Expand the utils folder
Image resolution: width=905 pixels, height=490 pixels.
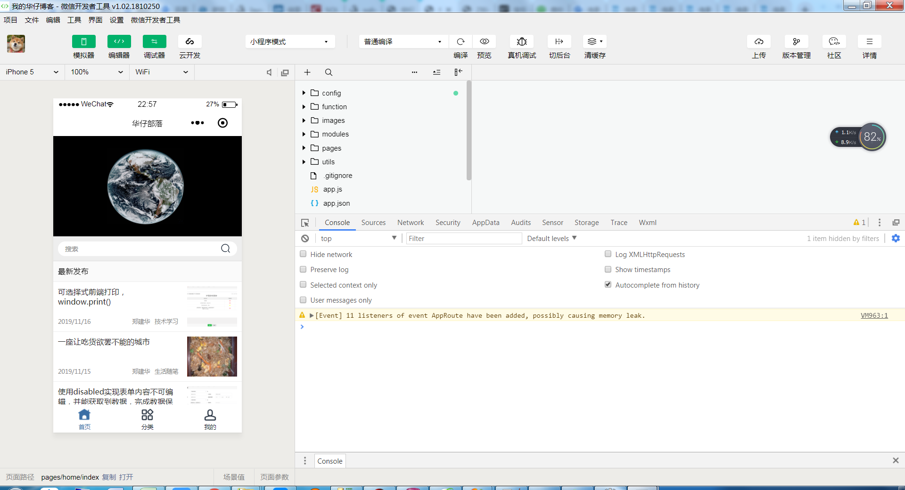point(304,162)
